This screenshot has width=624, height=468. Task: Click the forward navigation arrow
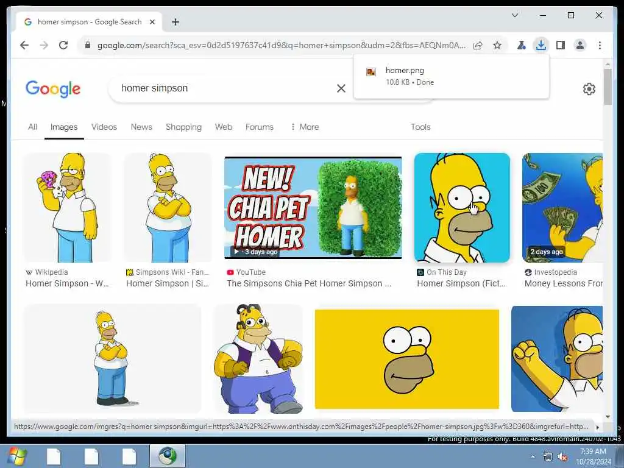(44, 45)
